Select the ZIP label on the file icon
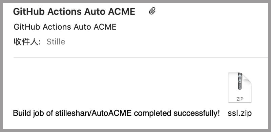Image resolution: width=271 pixels, height=132 pixels. (x=240, y=99)
